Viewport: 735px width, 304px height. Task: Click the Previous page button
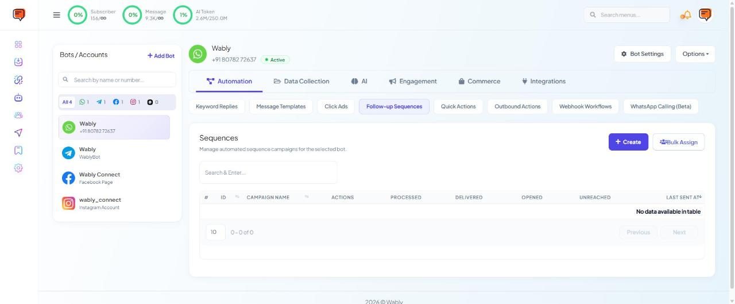tap(638, 232)
